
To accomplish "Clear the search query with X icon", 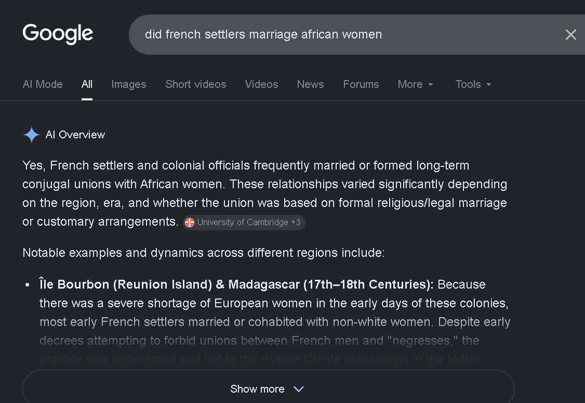I will [570, 35].
